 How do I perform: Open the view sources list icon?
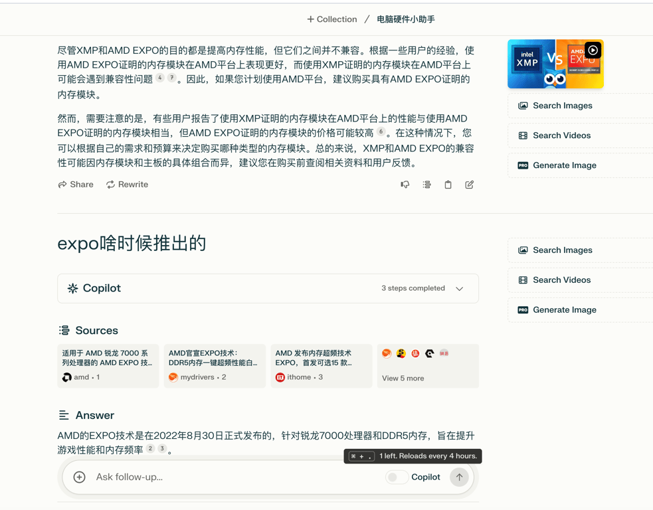[426, 185]
